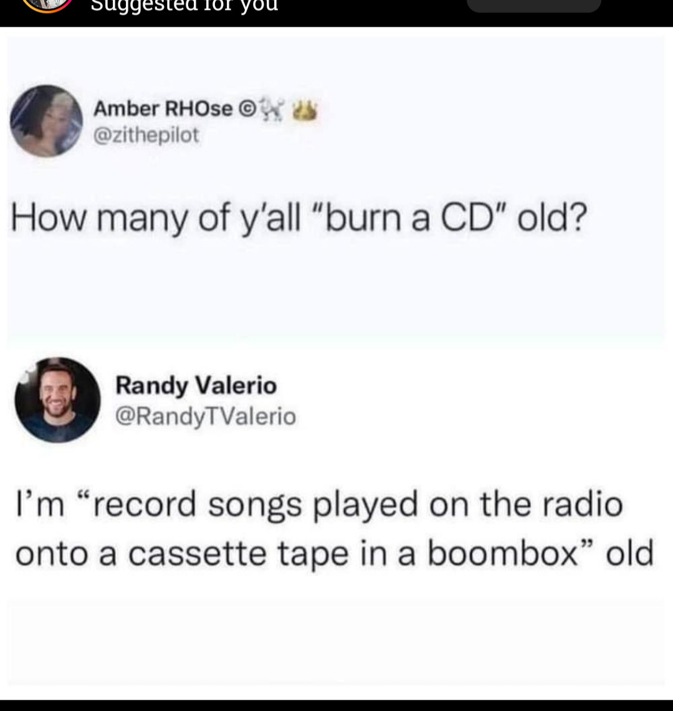Open Amber RHOse's profile avatar
673x711 pixels.
tap(46, 121)
